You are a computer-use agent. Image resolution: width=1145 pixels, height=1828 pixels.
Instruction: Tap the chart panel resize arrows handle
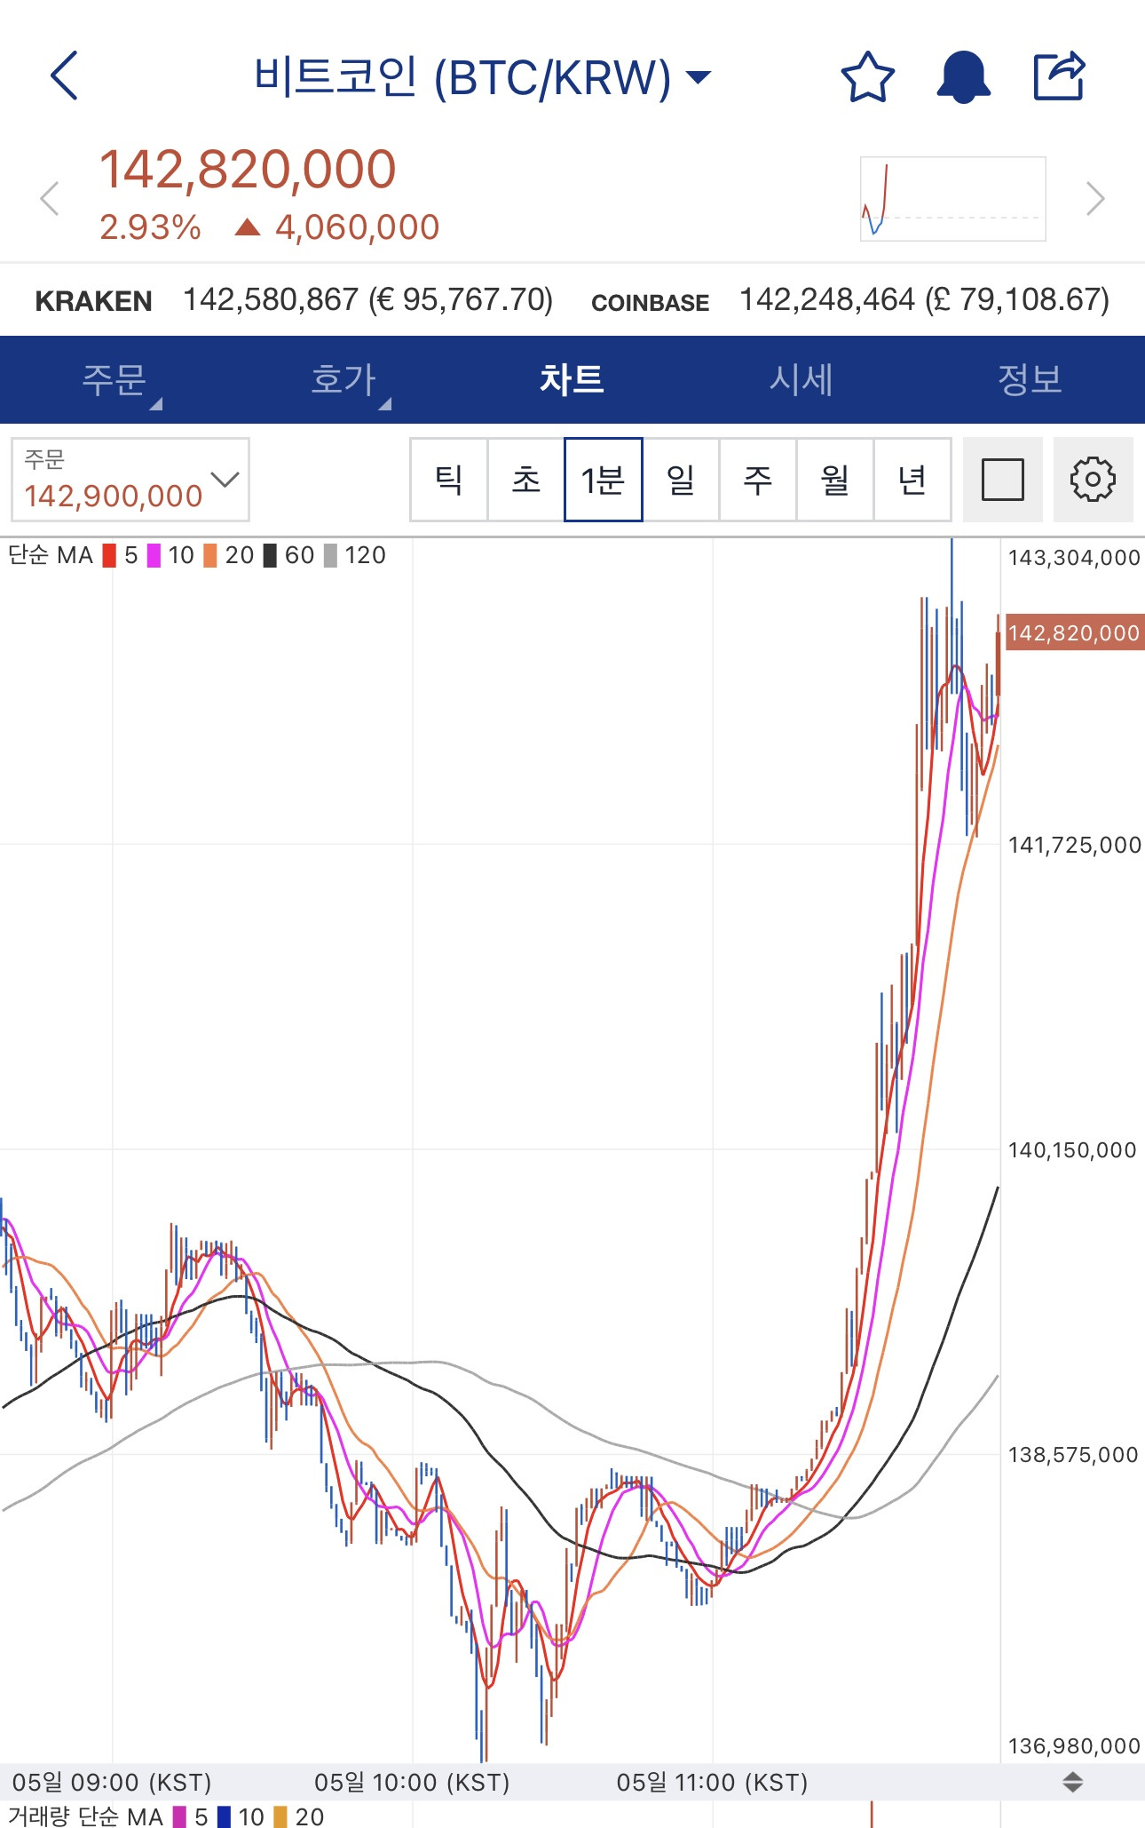[1072, 1782]
